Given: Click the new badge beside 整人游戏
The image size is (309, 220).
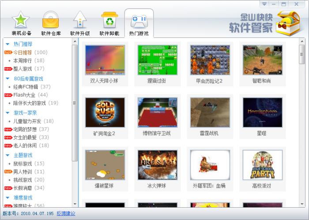Looking at the screenshot, I should (8, 69).
